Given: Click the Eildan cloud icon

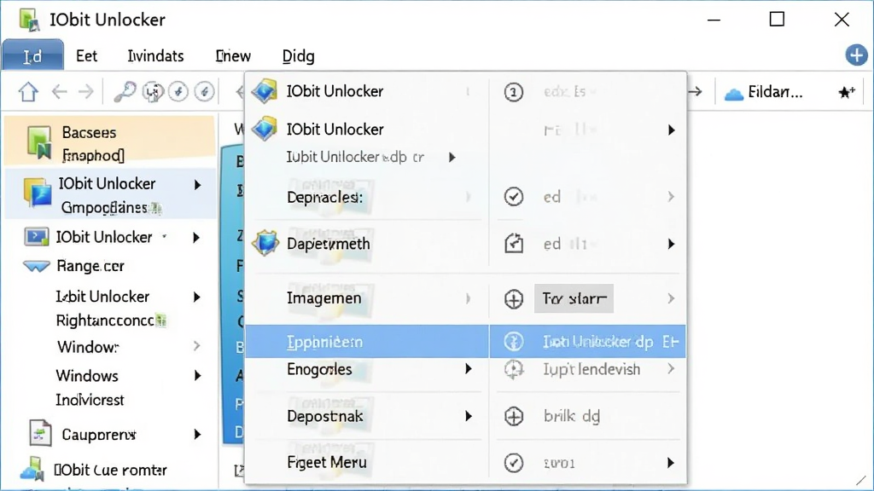Looking at the screenshot, I should pos(733,94).
